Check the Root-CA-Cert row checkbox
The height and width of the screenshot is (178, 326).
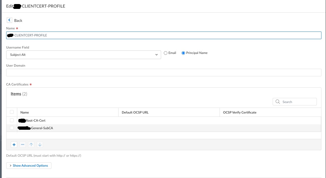point(12,120)
